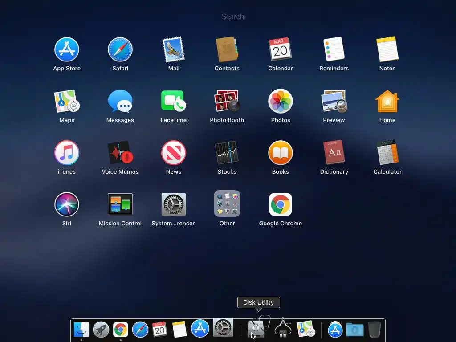This screenshot has width=456, height=342.
Task: Launch iTunes
Action: click(x=67, y=153)
